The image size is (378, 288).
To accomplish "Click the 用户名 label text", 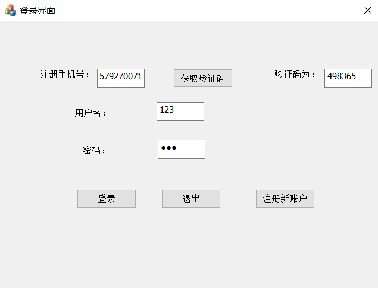I will 90,113.
